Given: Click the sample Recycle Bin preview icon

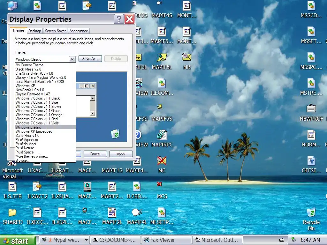Looking at the screenshot, I should (115, 134).
